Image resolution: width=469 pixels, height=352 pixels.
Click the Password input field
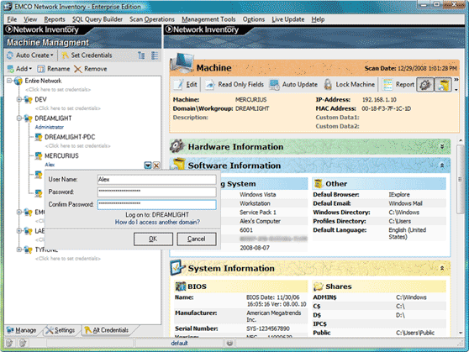(156, 192)
